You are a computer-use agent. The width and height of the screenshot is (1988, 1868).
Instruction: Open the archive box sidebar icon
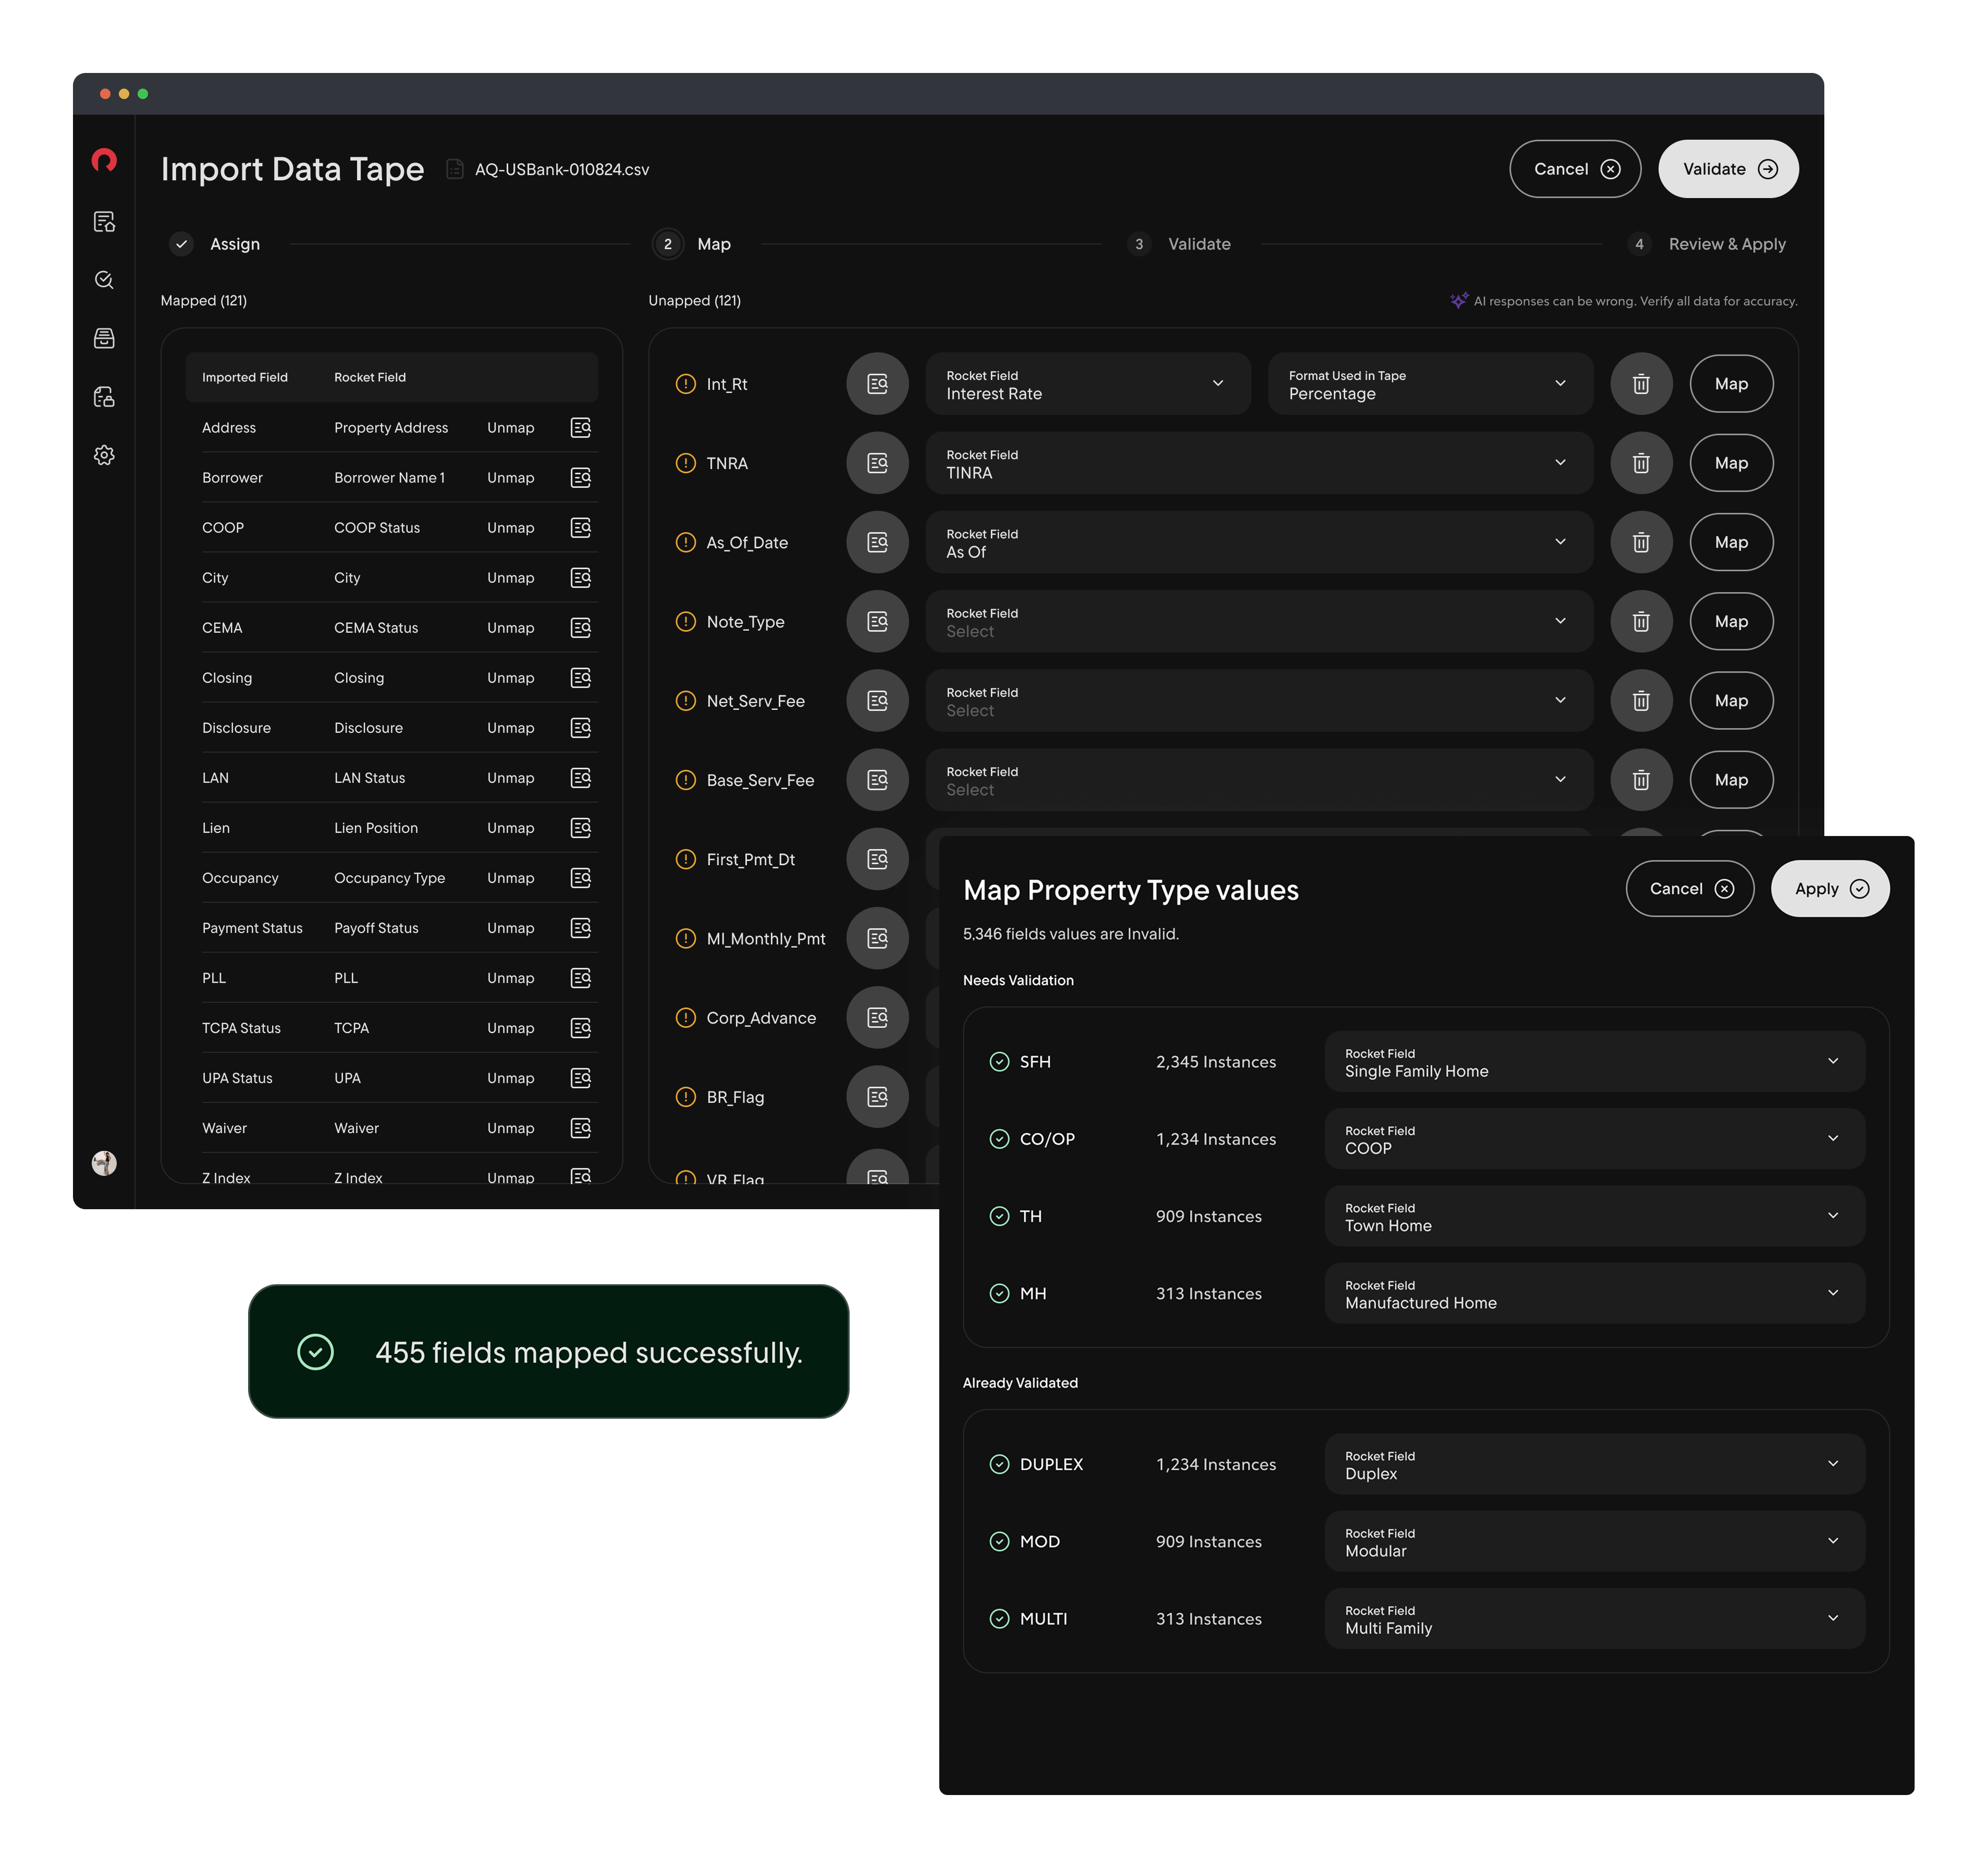[x=104, y=338]
